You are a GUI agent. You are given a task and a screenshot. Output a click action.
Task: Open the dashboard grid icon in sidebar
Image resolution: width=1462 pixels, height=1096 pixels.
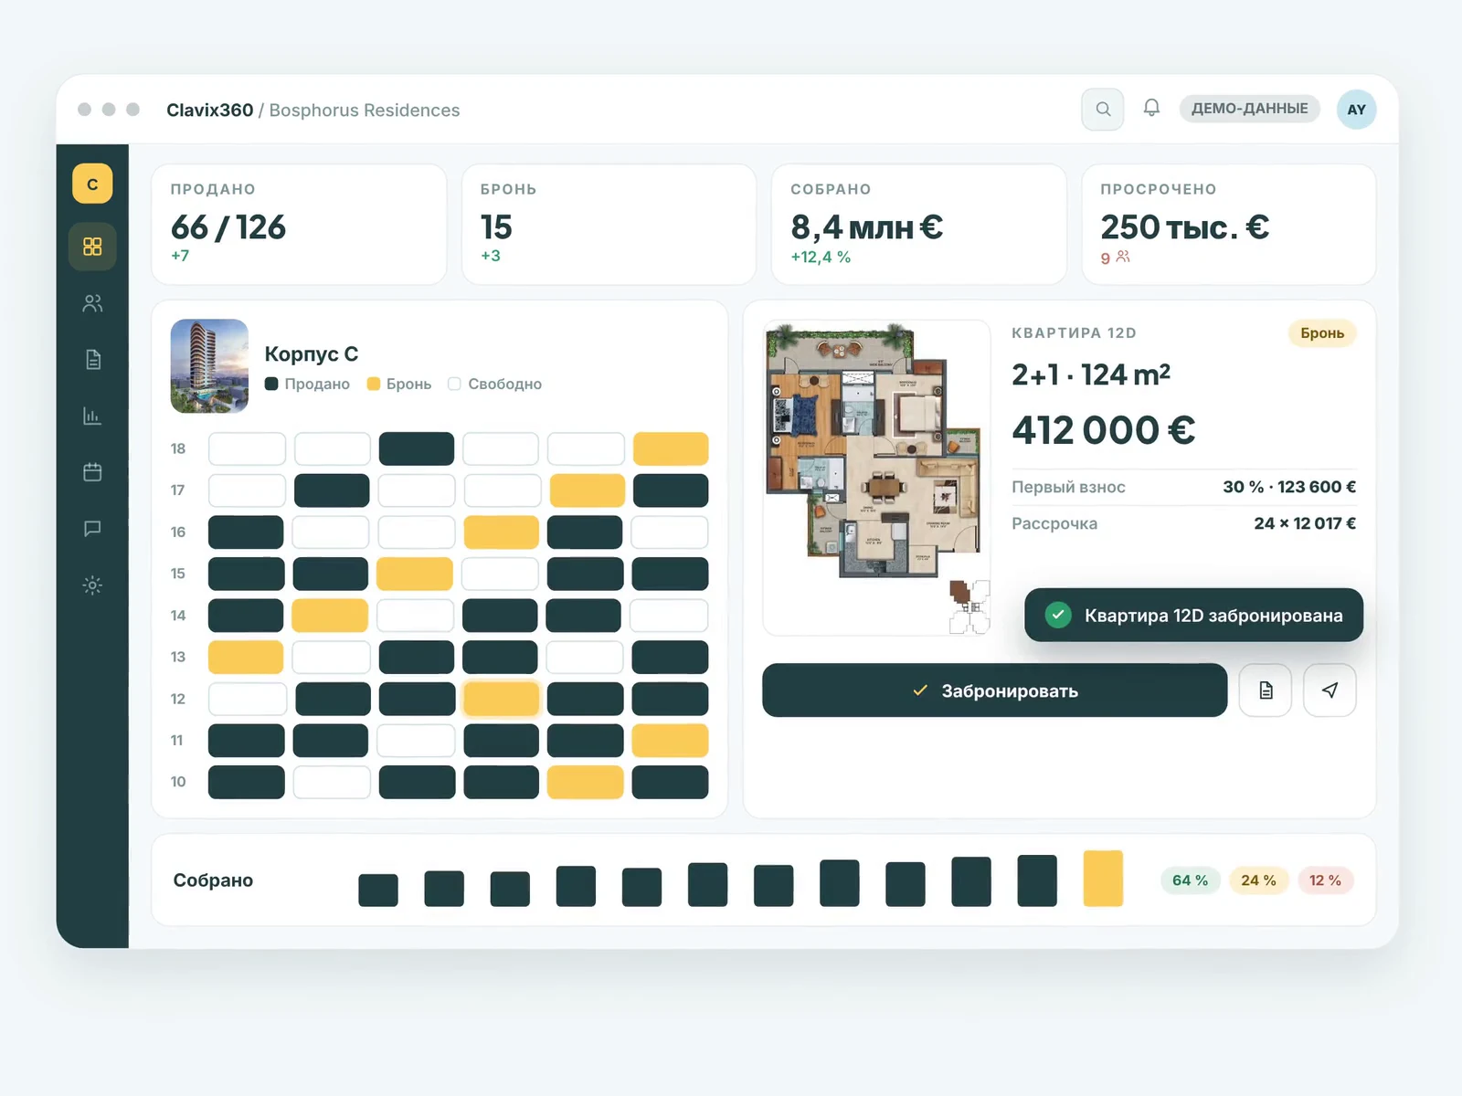(92, 247)
